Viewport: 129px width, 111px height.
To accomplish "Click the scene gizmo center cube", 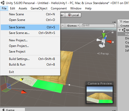I will [x=103, y=41].
